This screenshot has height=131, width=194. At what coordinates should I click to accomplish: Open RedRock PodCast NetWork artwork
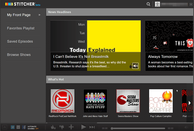tap(62, 101)
